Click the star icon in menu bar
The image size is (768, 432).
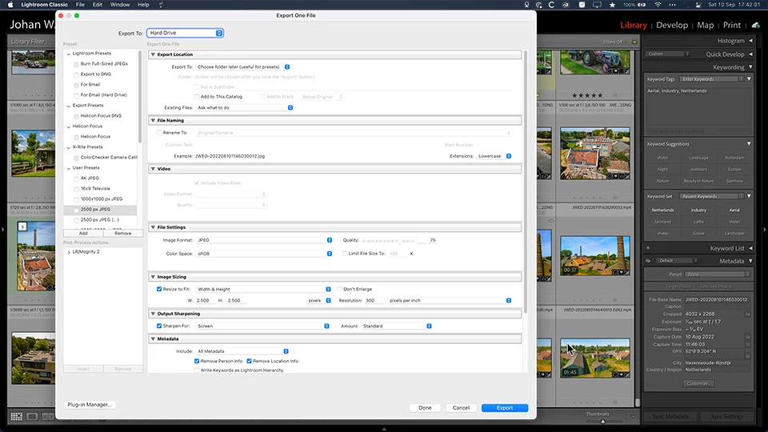pyautogui.click(x=612, y=5)
